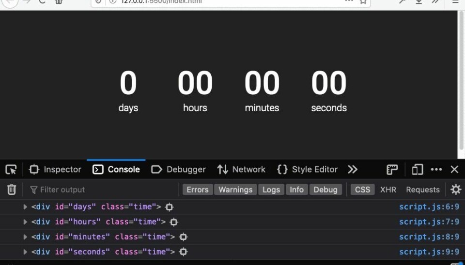The height and width of the screenshot is (265, 465).
Task: Open the Style Editor tab
Action: (307, 169)
